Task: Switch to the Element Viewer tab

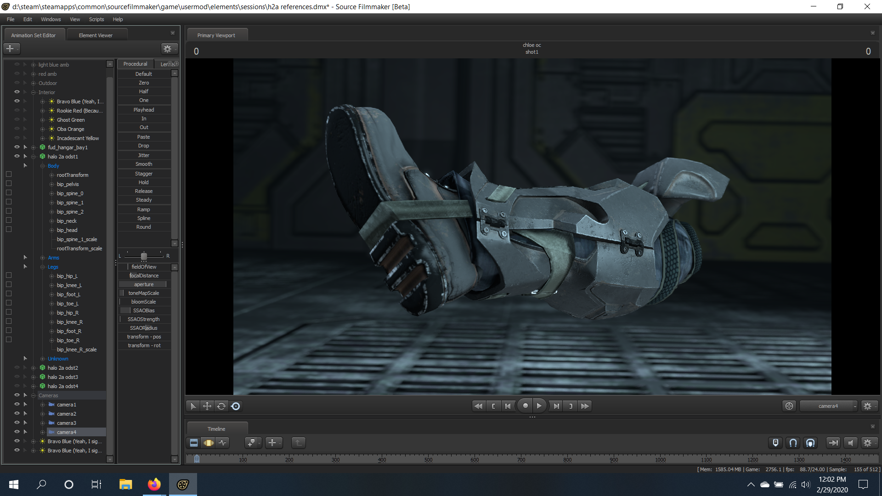Action: (96, 35)
